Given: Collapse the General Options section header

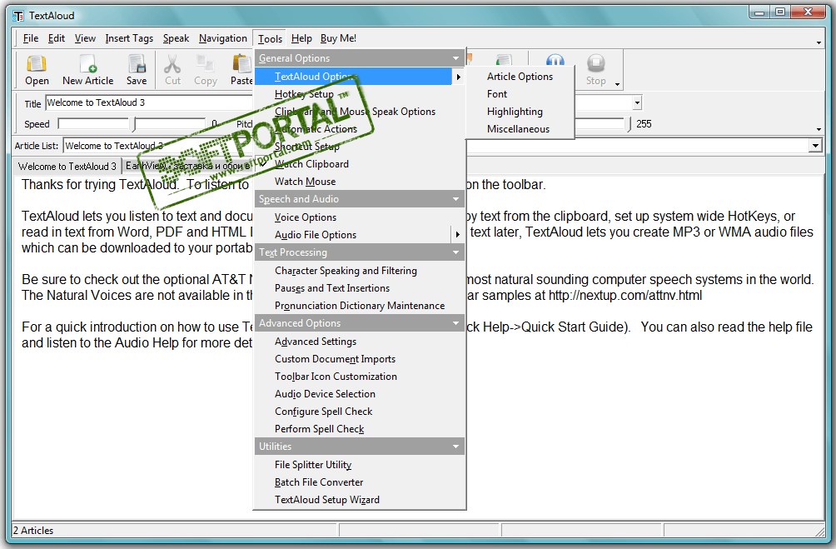Looking at the screenshot, I should pyautogui.click(x=360, y=58).
